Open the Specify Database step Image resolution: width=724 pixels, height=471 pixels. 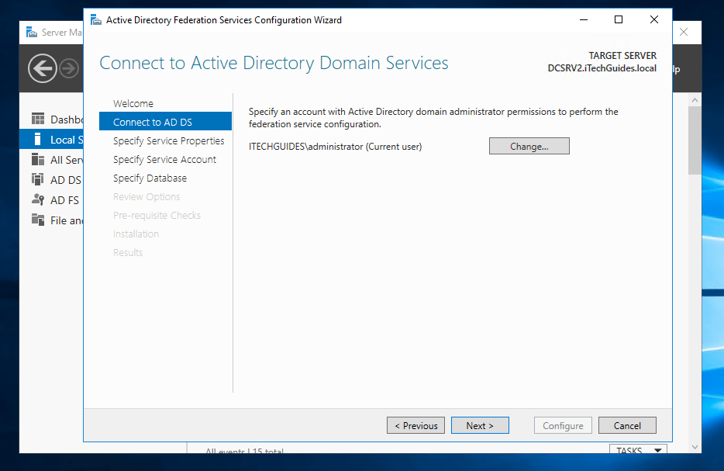(150, 178)
